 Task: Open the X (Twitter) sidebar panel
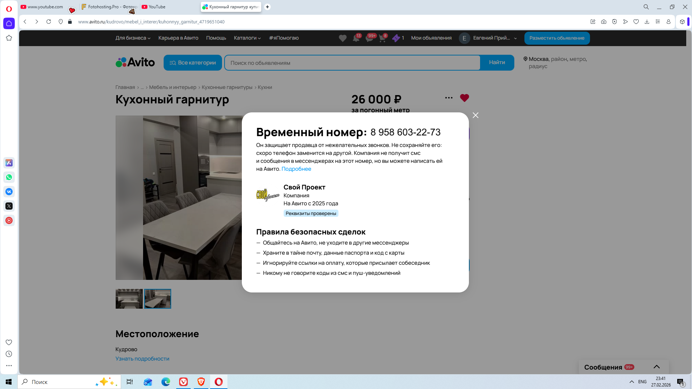point(9,206)
